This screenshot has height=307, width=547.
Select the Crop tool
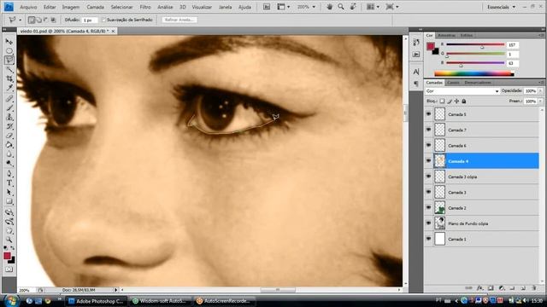[x=9, y=79]
